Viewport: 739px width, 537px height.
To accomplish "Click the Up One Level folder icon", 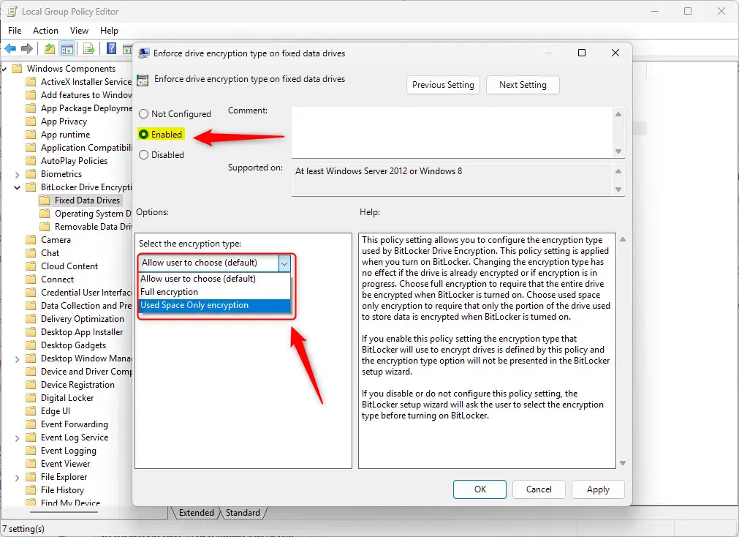I will coord(50,48).
